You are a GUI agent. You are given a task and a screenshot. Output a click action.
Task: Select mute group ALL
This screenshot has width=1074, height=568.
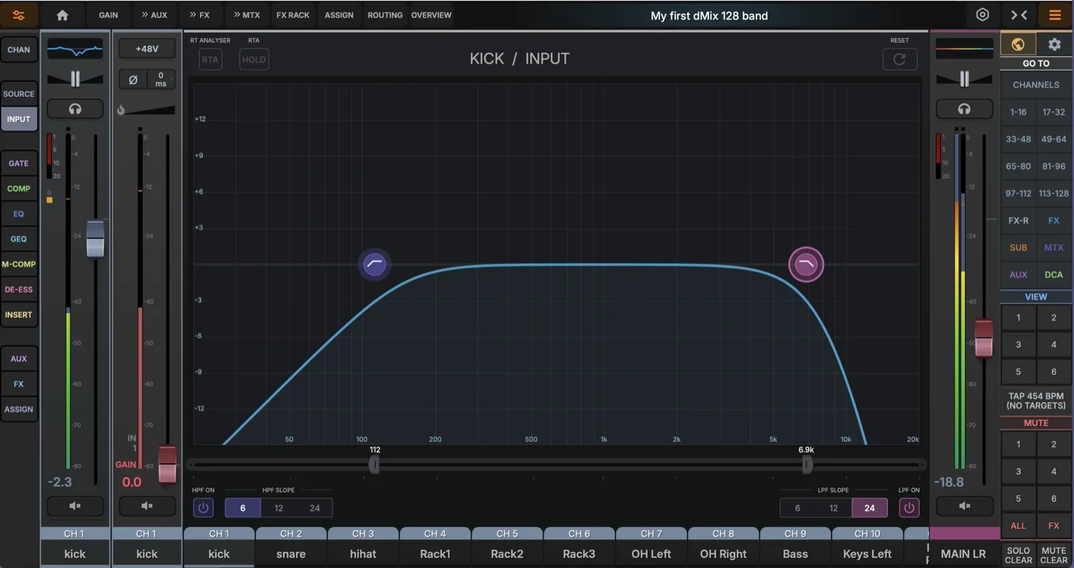[x=1018, y=526]
